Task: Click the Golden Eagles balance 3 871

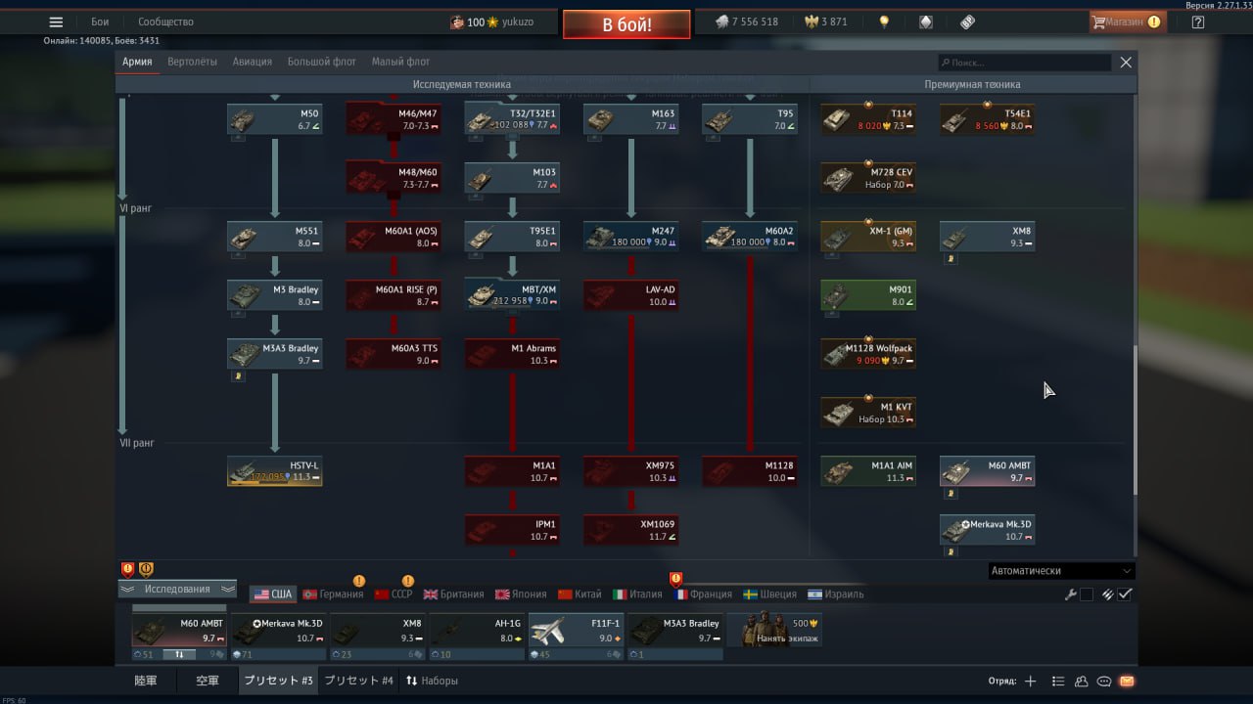Action: point(825,22)
